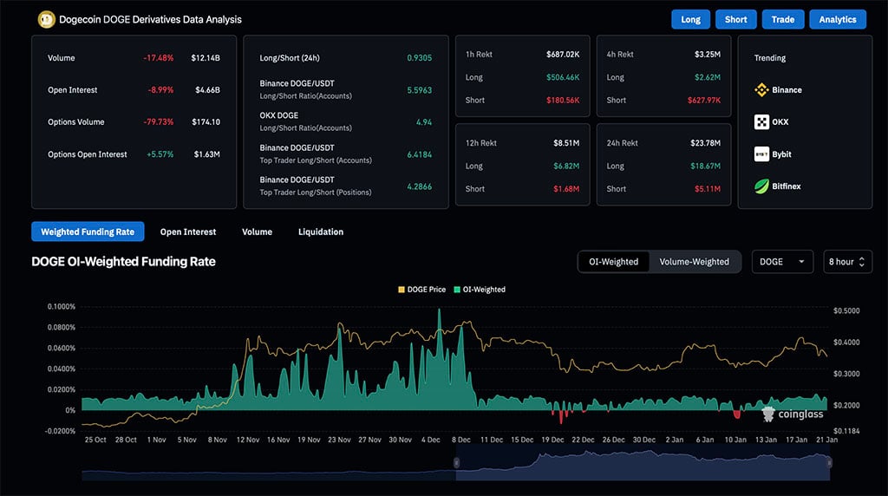Click 4h Short liquidation $627.97K
Screen dimensions: 888x496
coord(704,101)
